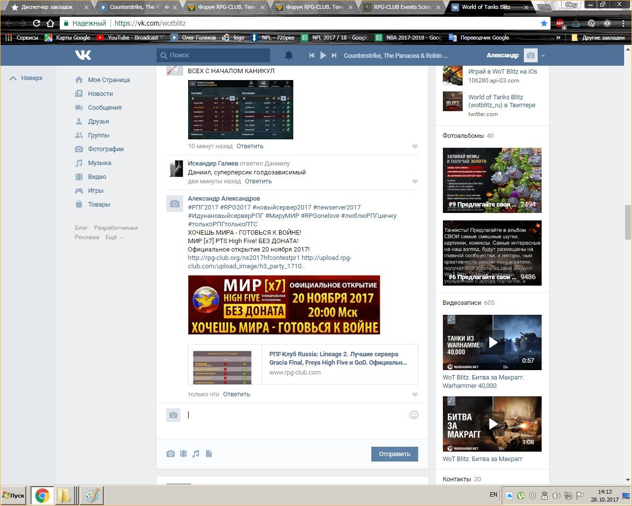Send the comment with Отправить
Screen dimensions: 632x506
click(x=395, y=454)
